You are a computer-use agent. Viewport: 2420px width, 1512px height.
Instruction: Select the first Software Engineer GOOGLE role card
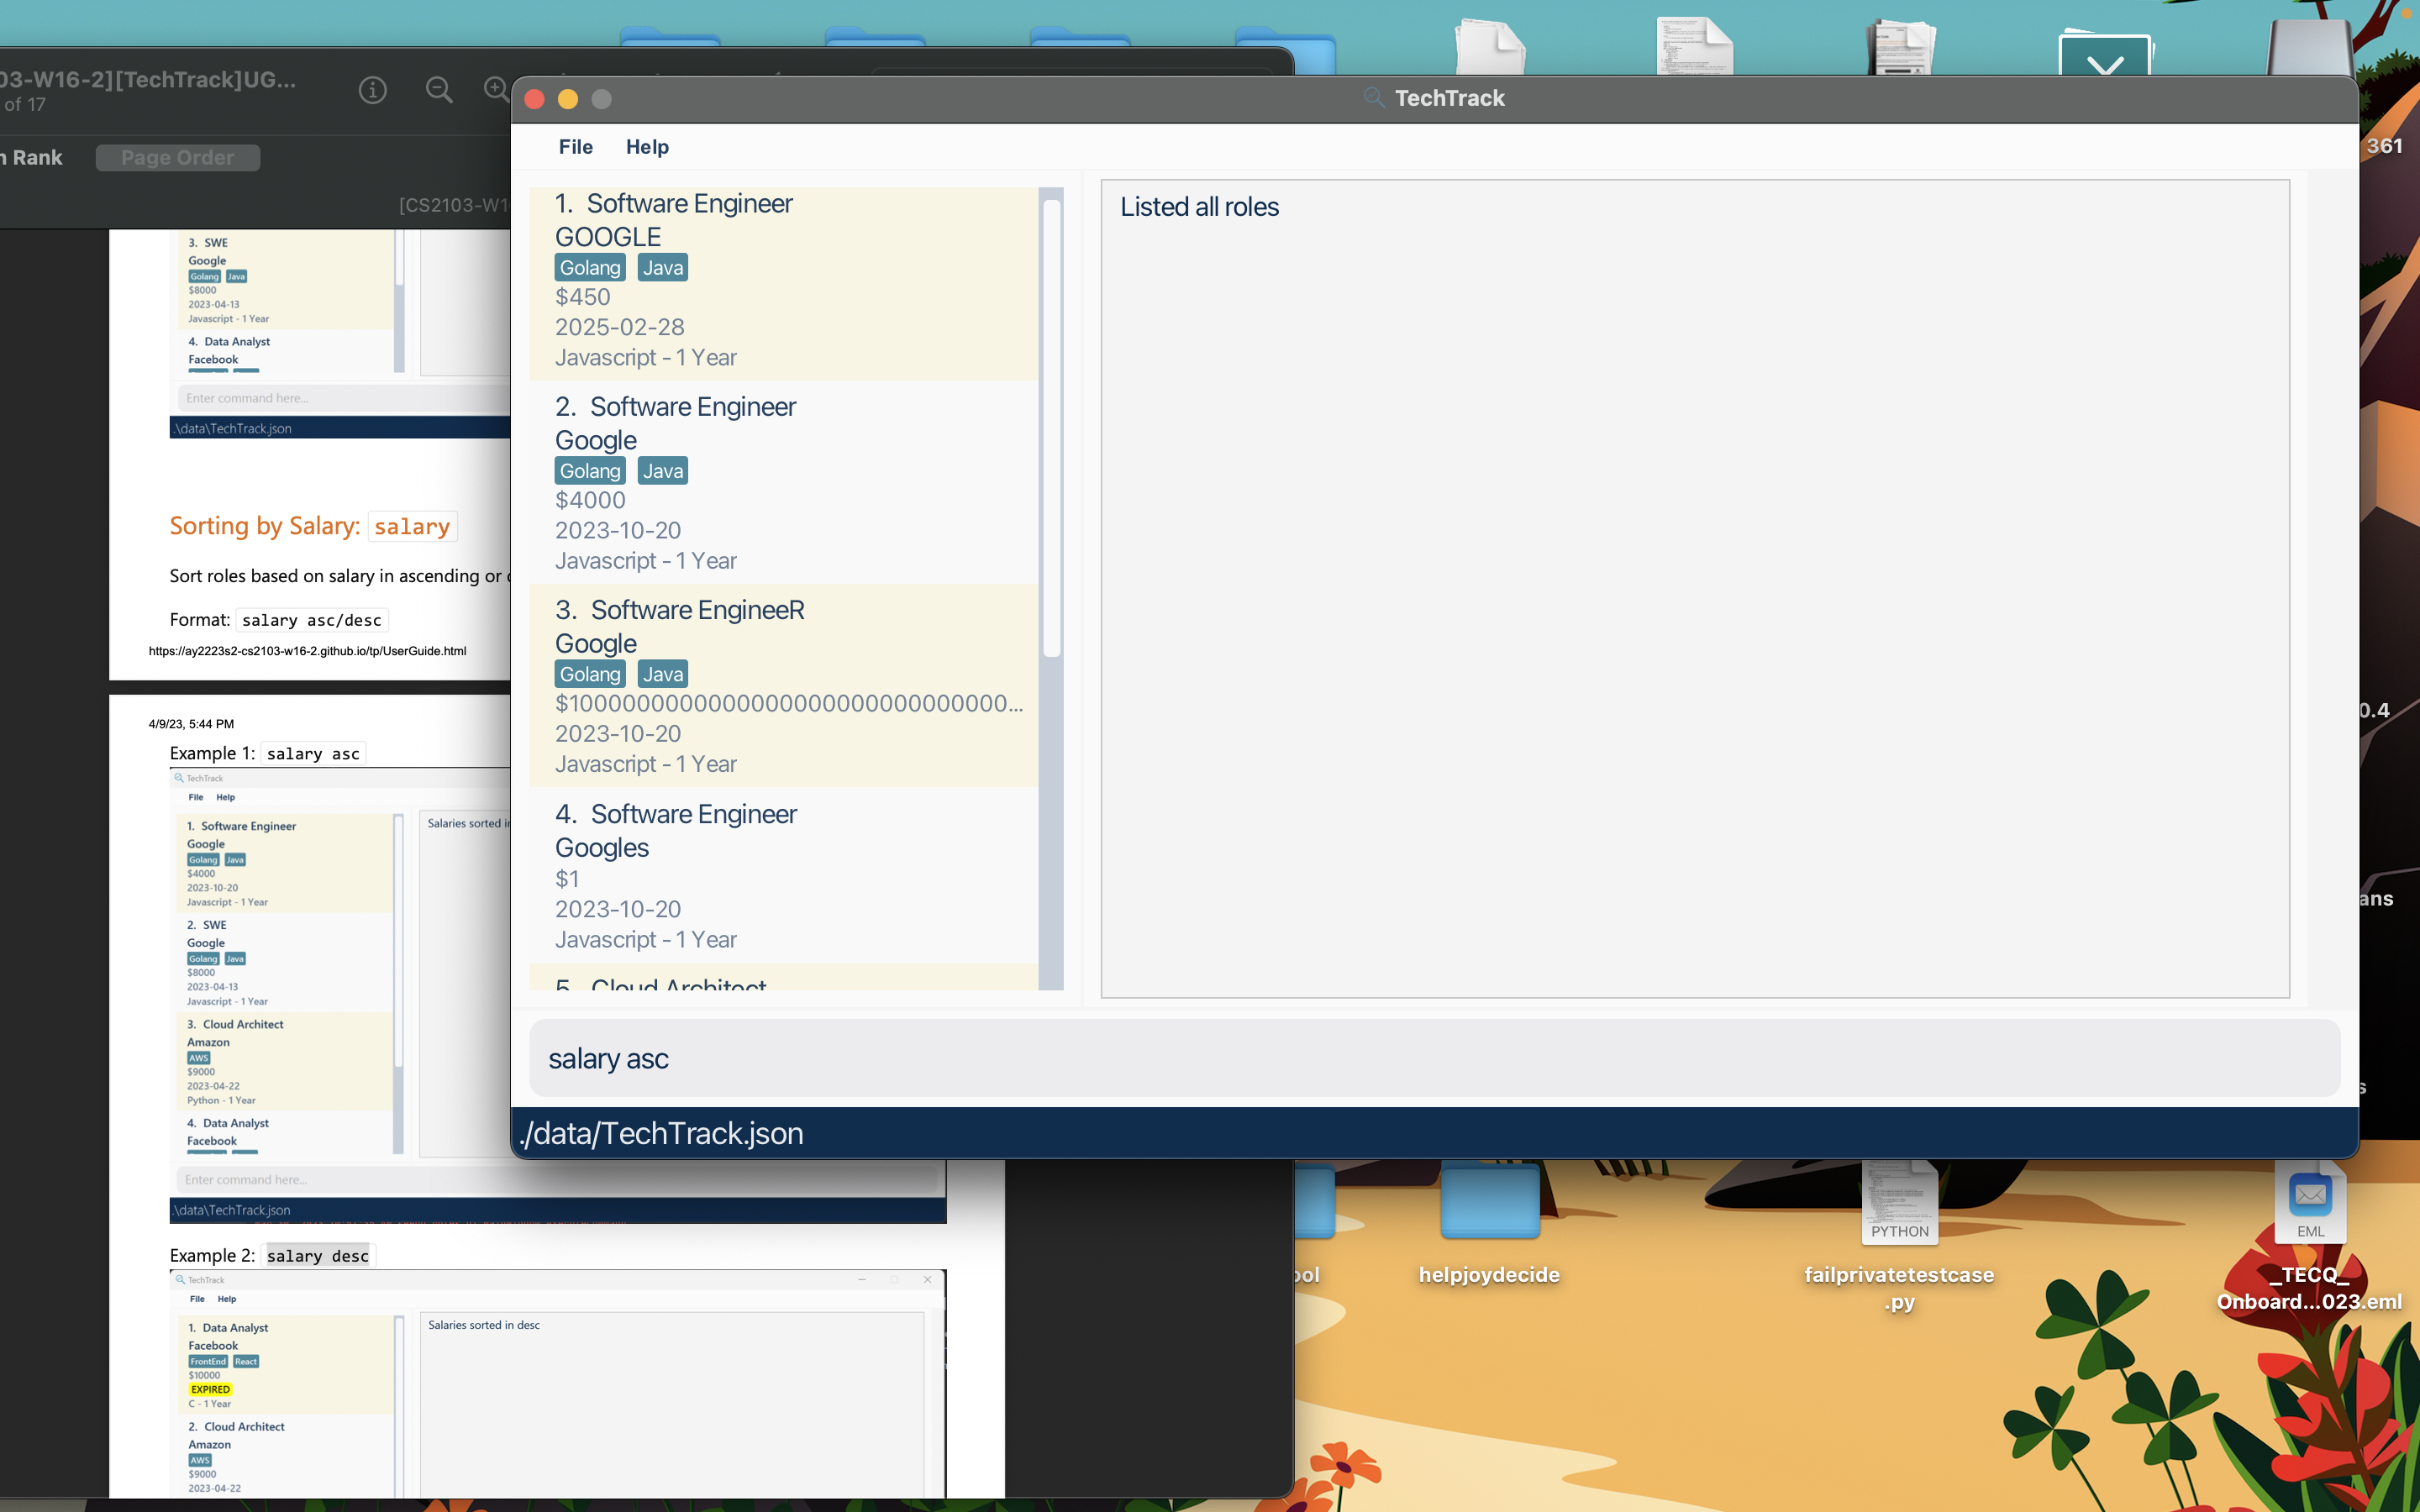pos(783,283)
